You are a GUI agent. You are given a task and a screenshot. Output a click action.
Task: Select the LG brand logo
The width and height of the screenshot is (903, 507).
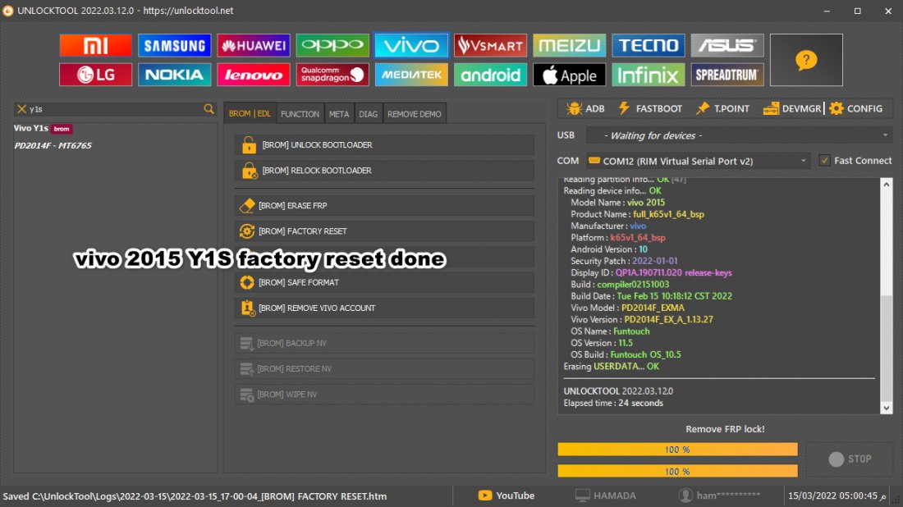(95, 75)
